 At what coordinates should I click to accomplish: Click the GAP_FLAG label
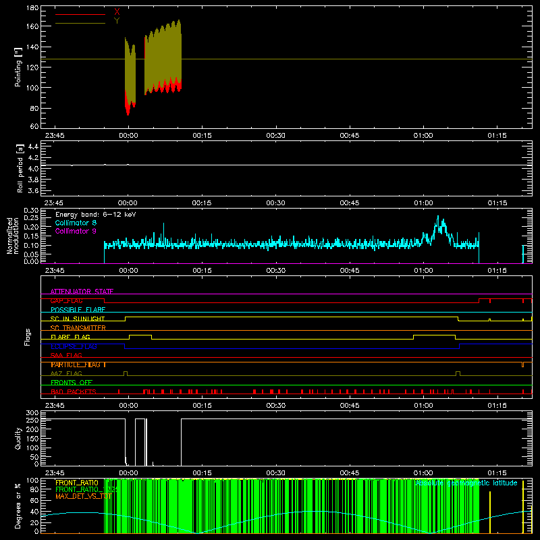(x=66, y=300)
